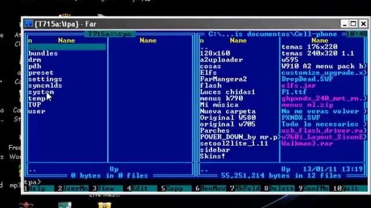Select the highlighted parent directory row
Image resolution: width=371 pixels, height=208 pixels.
[x=67, y=47]
